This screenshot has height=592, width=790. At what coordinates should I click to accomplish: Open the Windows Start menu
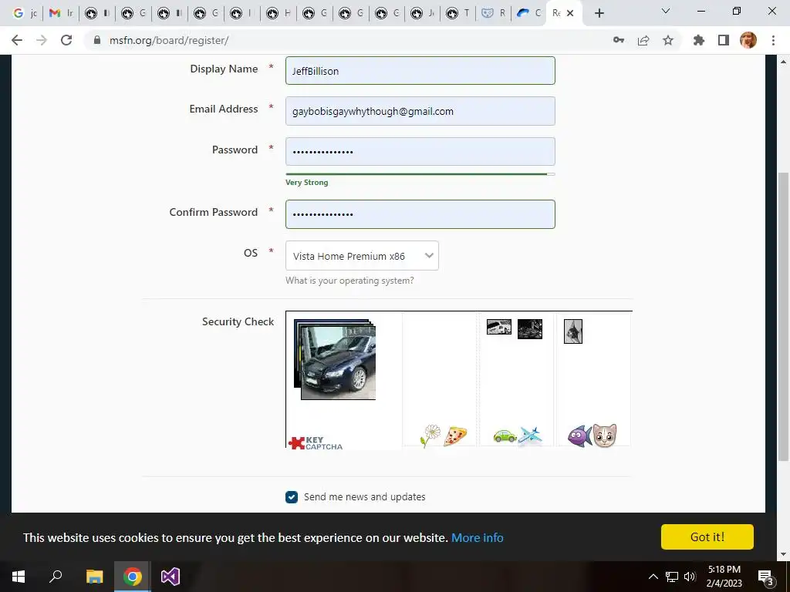(x=19, y=577)
